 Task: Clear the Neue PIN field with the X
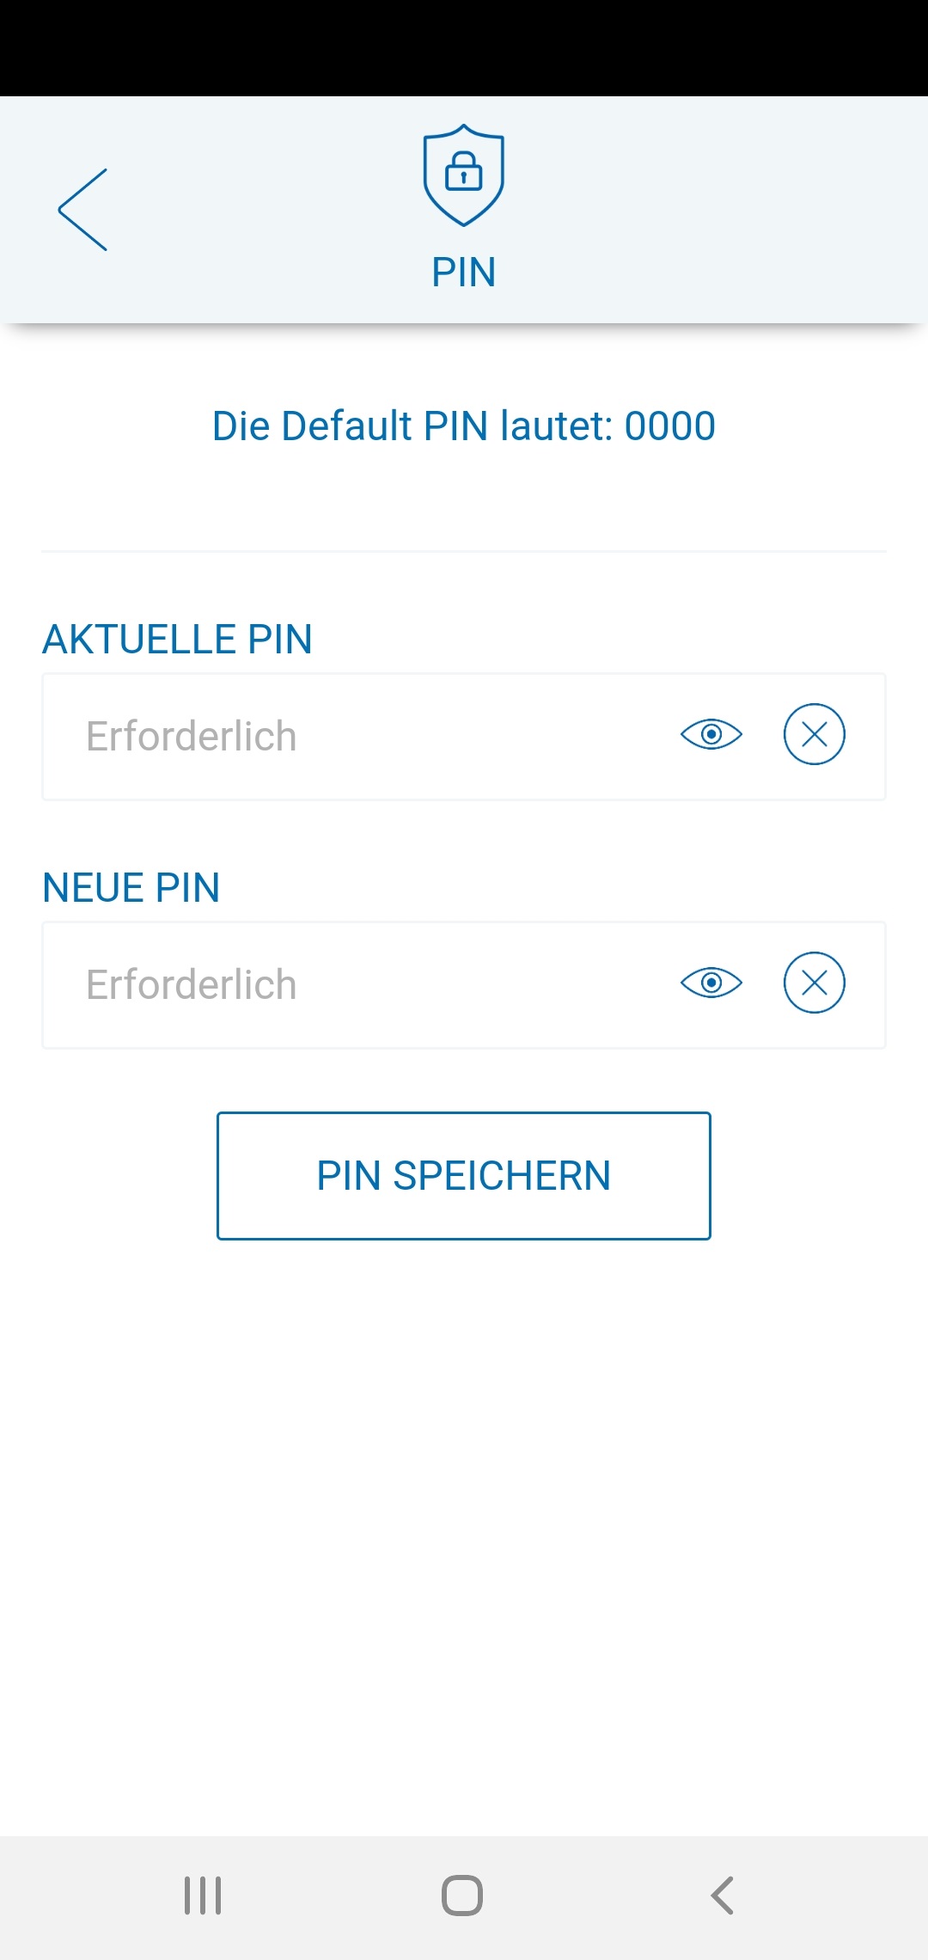coord(814,983)
